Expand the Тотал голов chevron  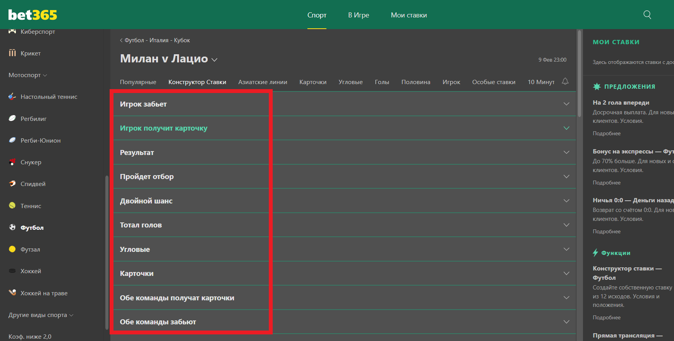(x=566, y=225)
